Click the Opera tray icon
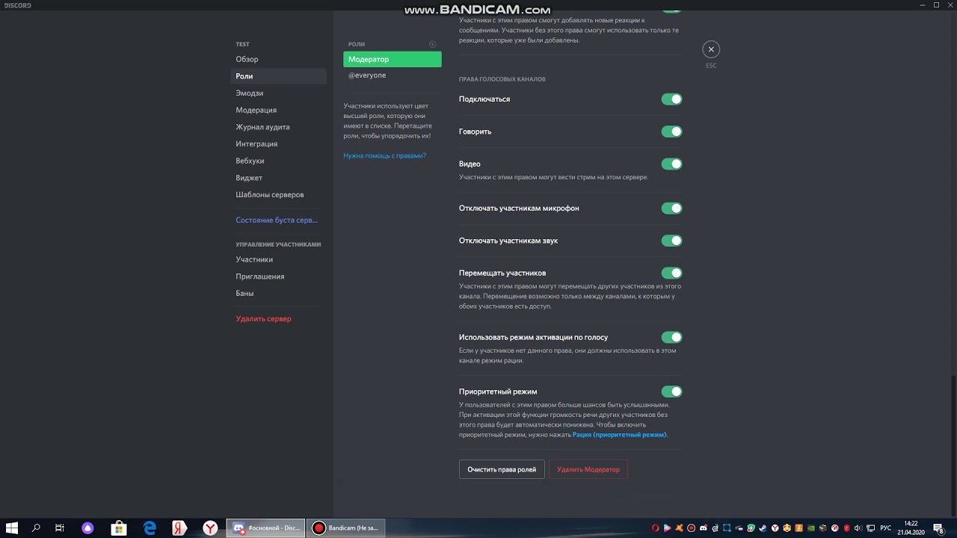Screen dimensions: 957x538 pyautogui.click(x=656, y=528)
